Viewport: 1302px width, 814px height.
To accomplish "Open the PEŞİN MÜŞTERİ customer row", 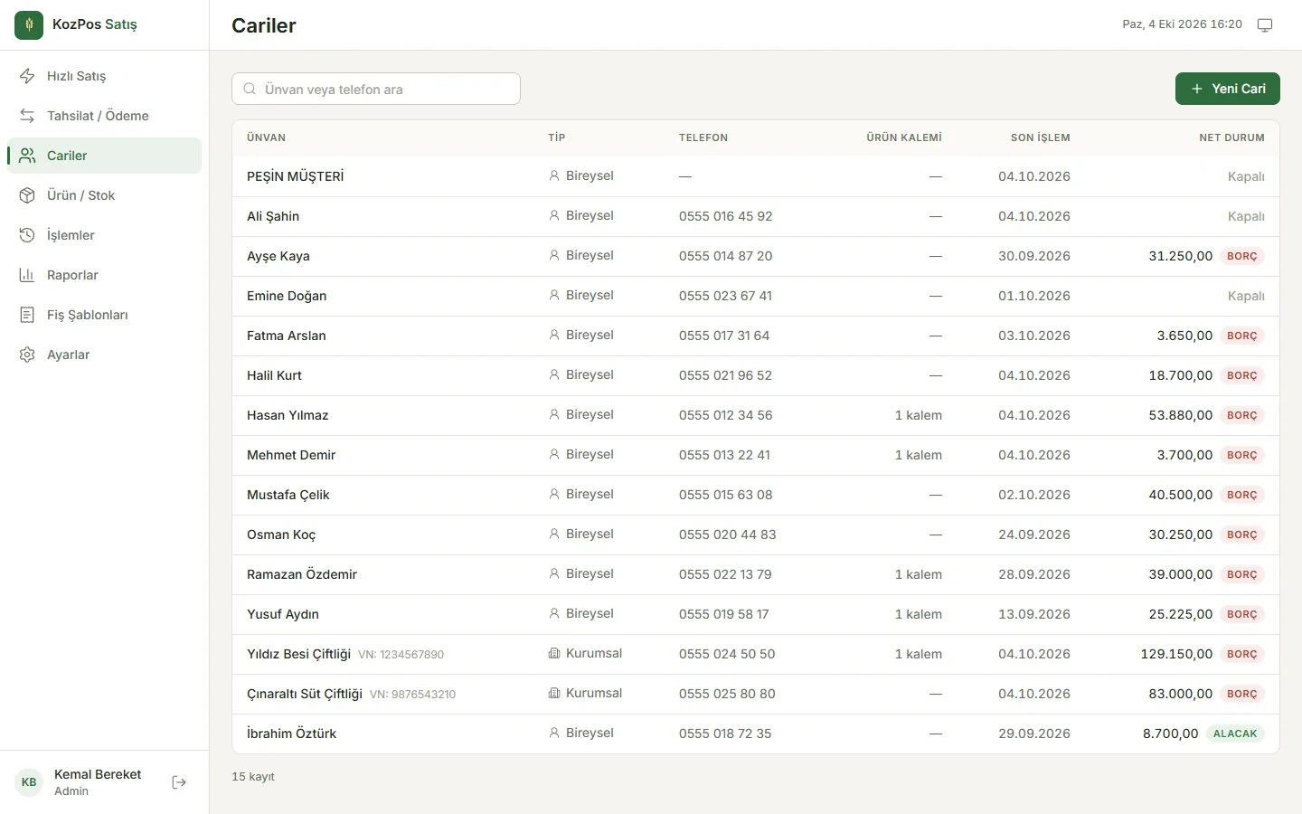I will (x=756, y=176).
